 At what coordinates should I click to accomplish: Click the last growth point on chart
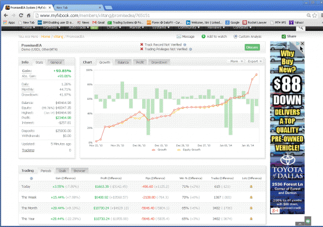[256, 74]
